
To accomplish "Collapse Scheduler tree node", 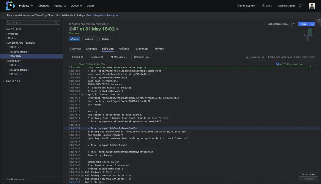I will point(3,61).
